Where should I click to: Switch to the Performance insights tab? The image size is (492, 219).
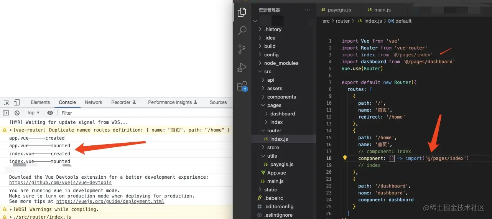[173, 102]
